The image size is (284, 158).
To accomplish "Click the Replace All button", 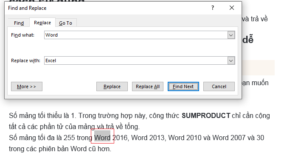I will point(148,86).
